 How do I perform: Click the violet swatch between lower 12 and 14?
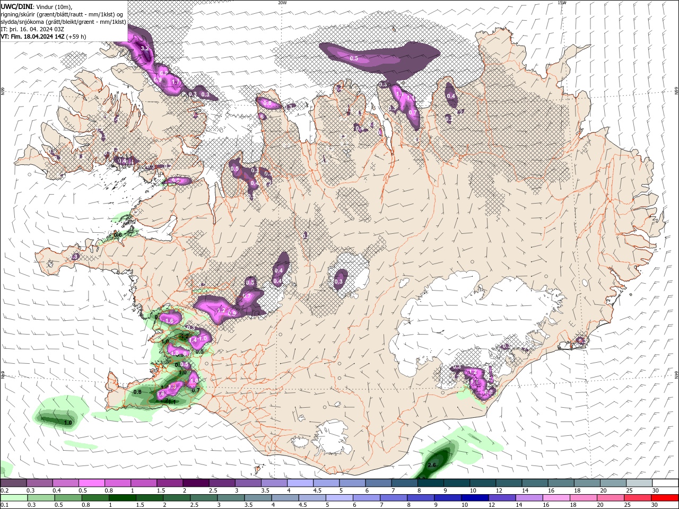pos(502,498)
